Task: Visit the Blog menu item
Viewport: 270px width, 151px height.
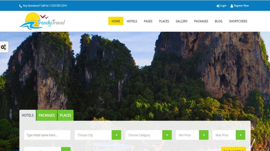Action: 219,21
